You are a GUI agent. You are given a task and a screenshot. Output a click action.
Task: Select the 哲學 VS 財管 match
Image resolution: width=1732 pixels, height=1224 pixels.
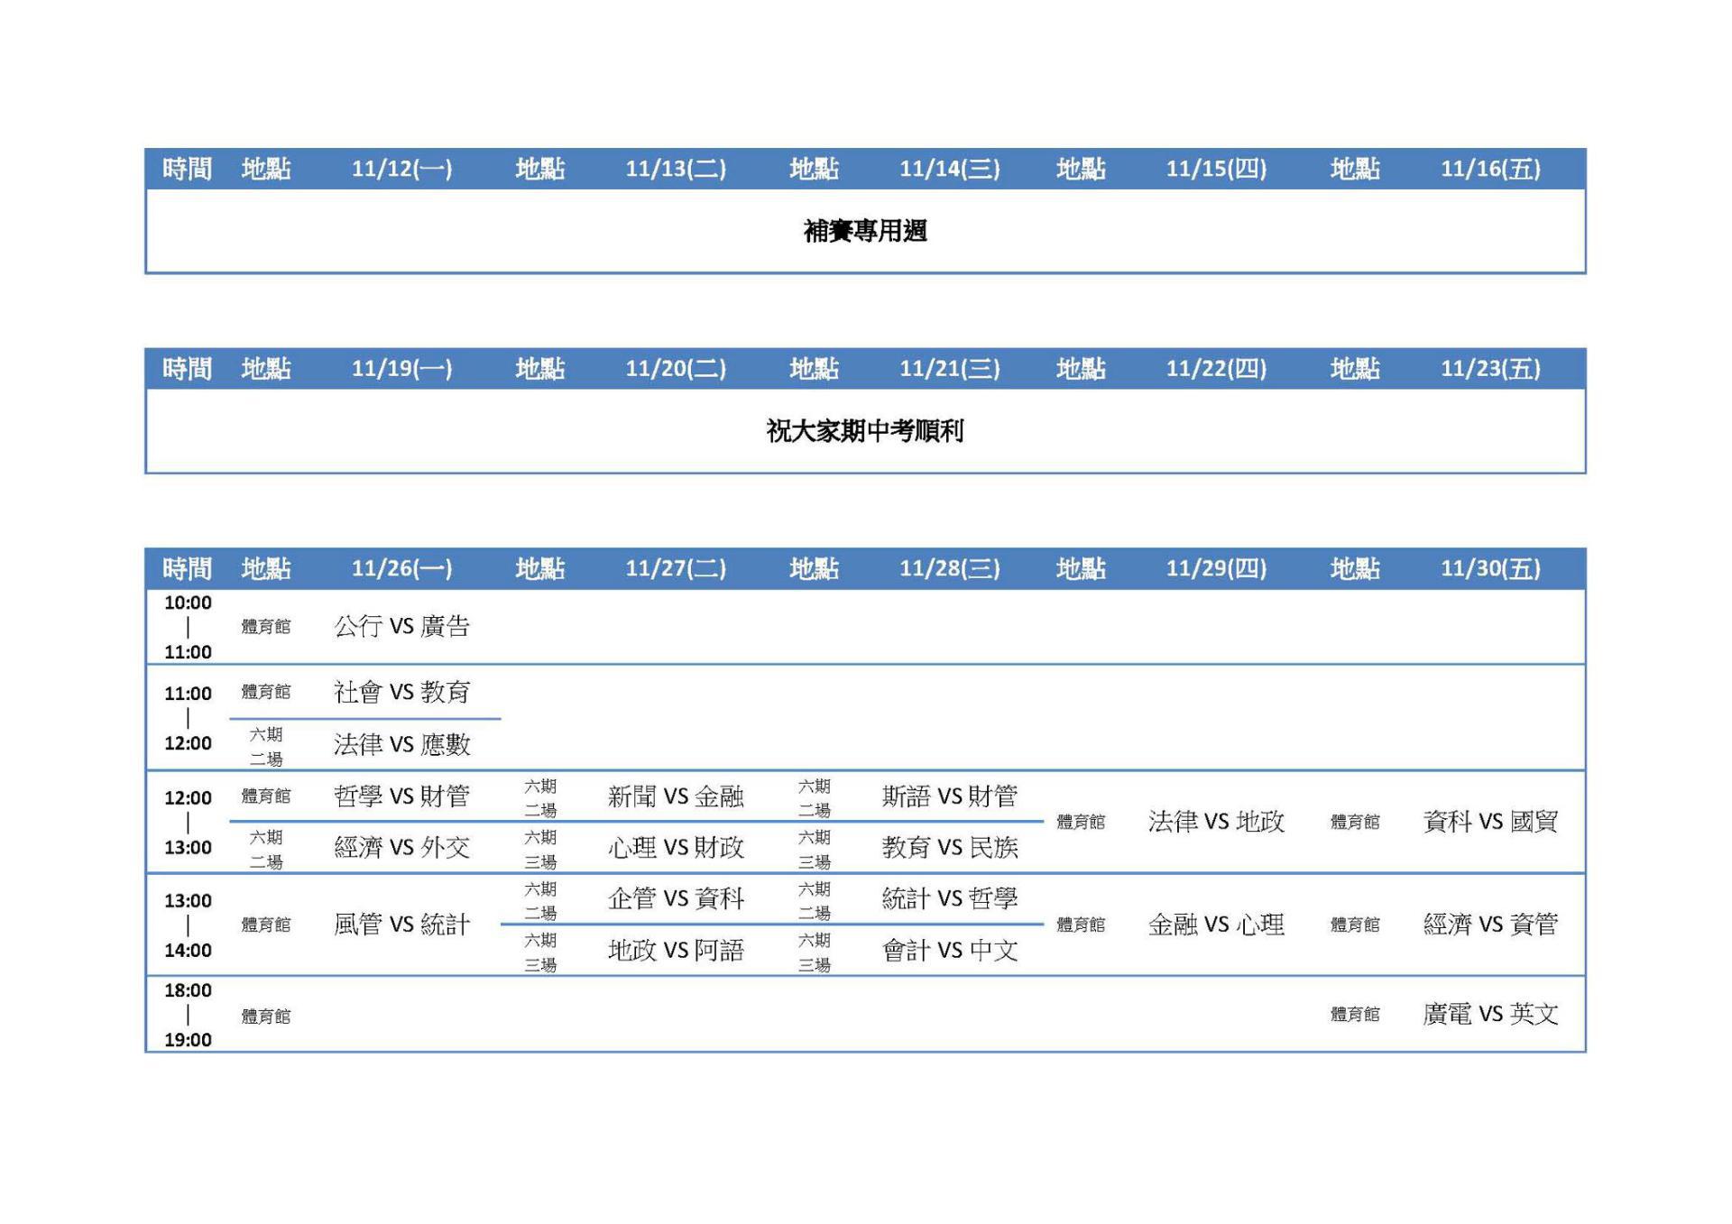pos(401,796)
